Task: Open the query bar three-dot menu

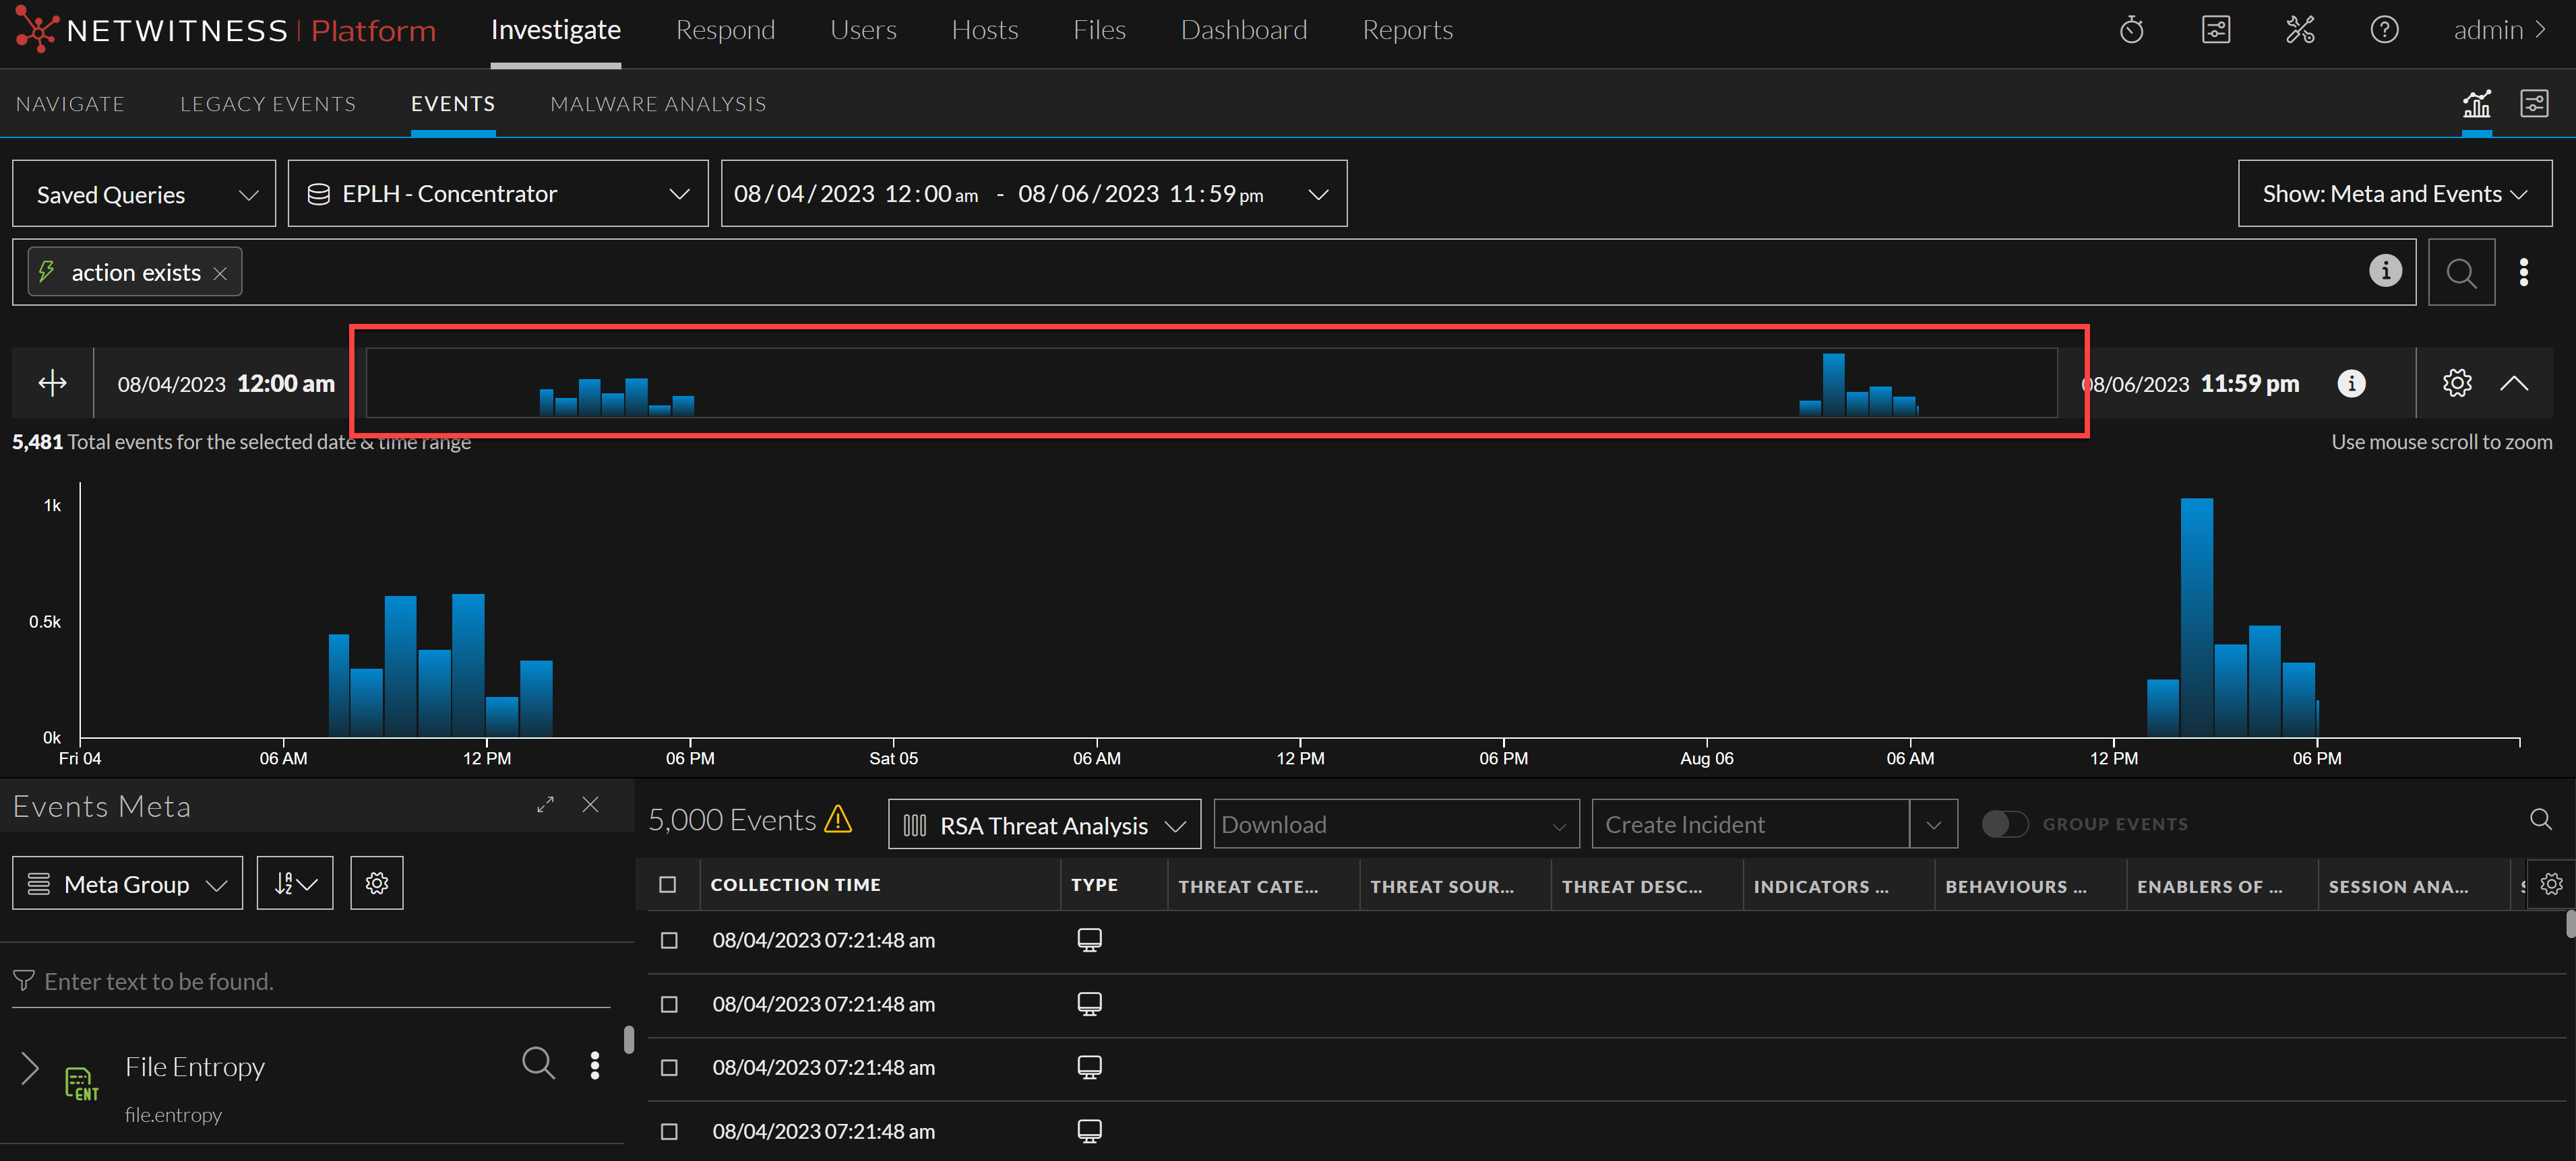Action: [x=2523, y=272]
